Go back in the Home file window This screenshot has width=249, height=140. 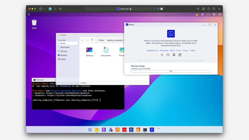tap(82, 40)
